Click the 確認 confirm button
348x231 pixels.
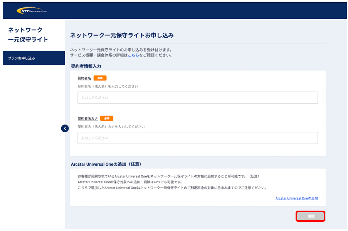click(310, 216)
